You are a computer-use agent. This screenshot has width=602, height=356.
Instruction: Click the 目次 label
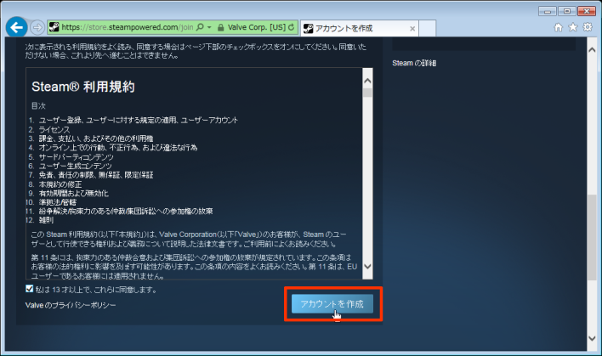click(x=38, y=106)
